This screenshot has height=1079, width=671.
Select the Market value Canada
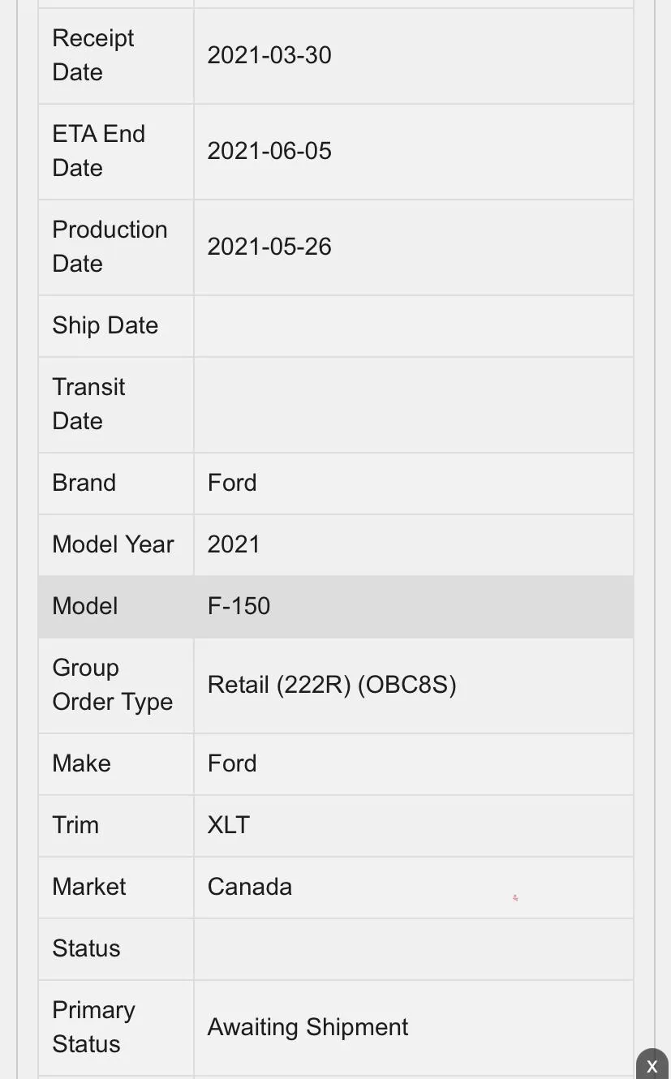(250, 887)
